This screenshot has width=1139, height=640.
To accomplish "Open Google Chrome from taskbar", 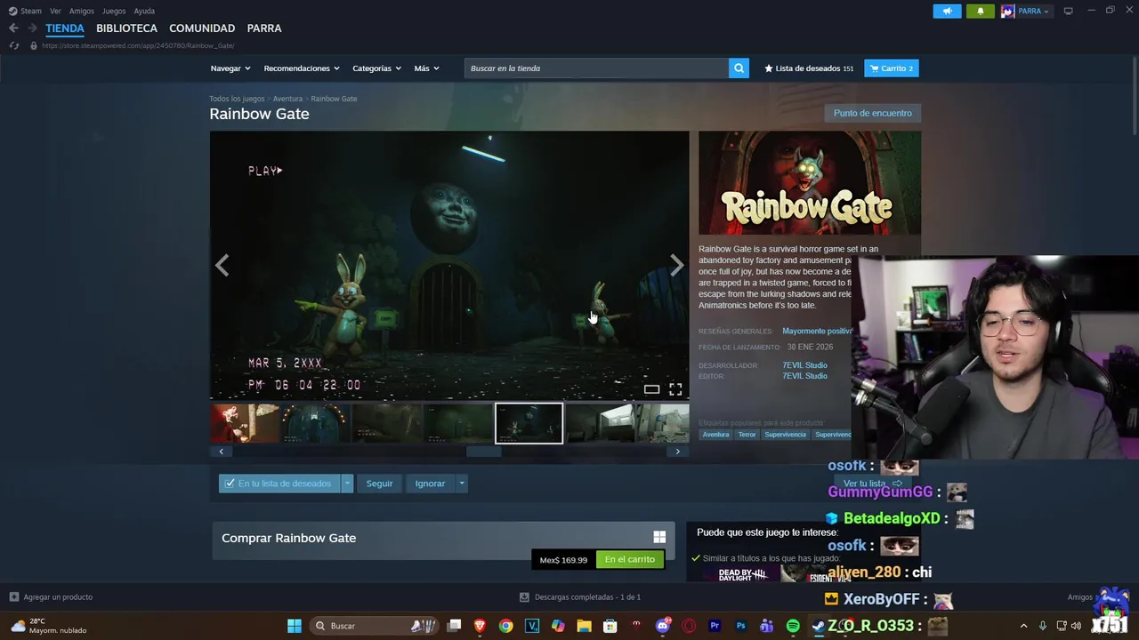I will point(505,626).
